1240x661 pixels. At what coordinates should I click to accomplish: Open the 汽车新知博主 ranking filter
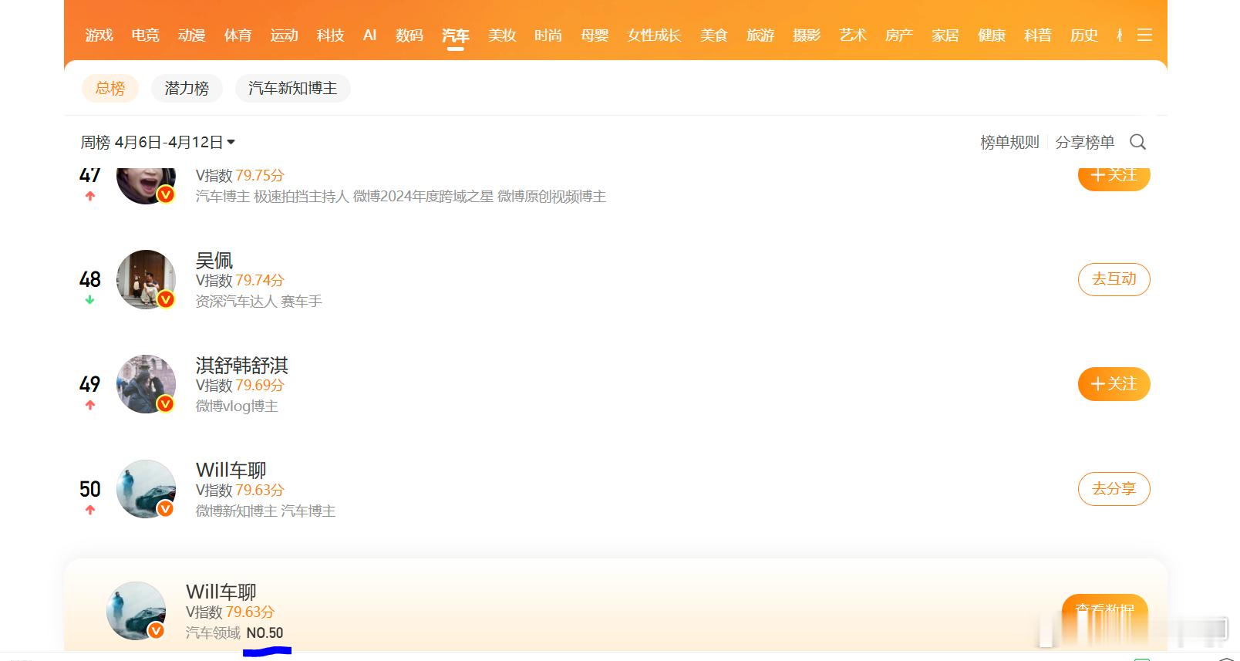293,89
